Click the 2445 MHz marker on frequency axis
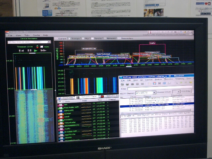The width and height of the screenshot is (212, 159). coord(129,65)
